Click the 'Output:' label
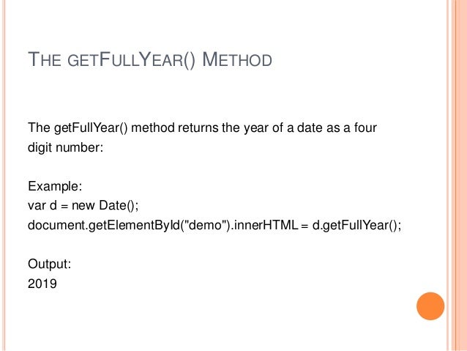Viewport: 467px width, 351px height. [50, 265]
